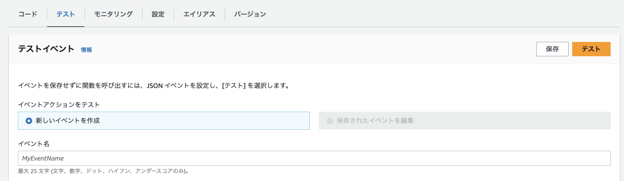
Task: Save the test event with 保存
Action: [552, 49]
